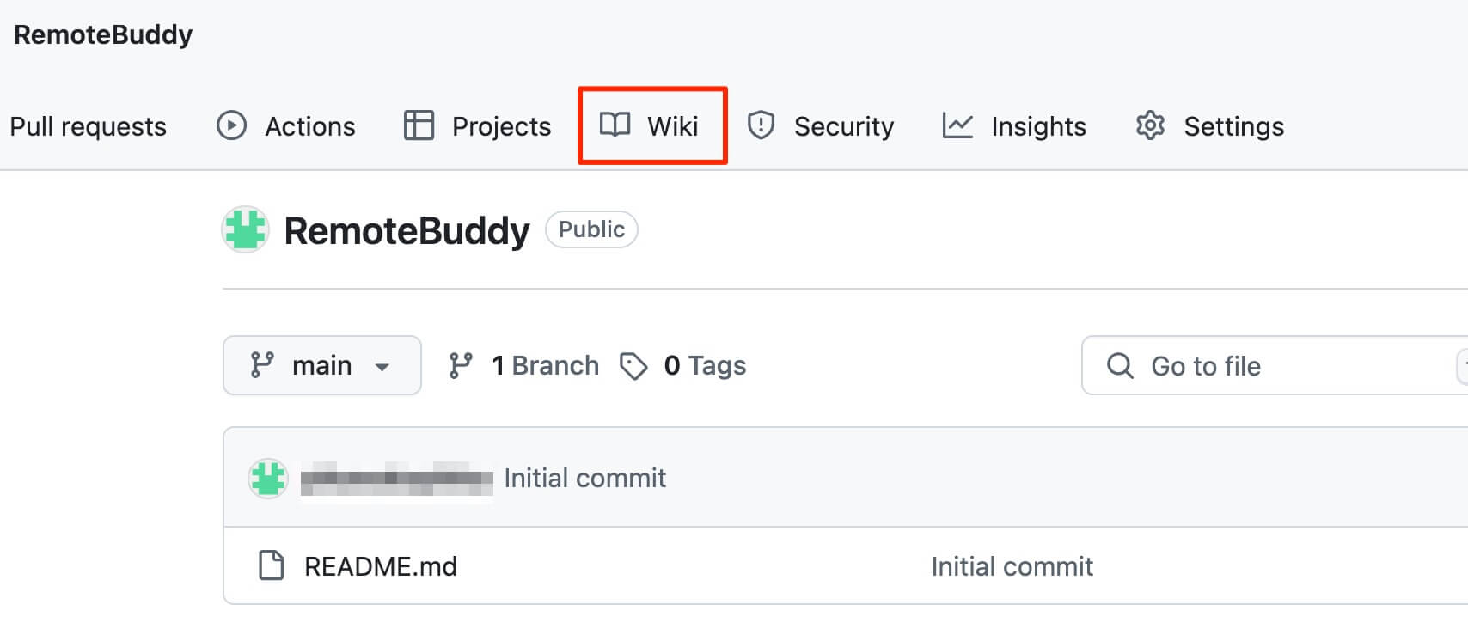Screen dimensions: 1468x629
Task: Open the Projects tab
Action: (477, 125)
